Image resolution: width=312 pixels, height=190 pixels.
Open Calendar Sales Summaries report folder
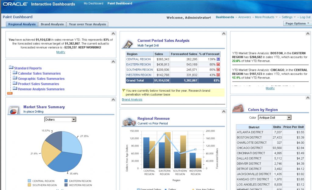point(39,73)
